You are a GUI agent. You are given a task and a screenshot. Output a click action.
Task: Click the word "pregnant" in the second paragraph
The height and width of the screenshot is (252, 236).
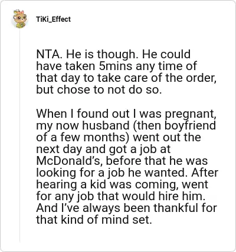point(189,114)
